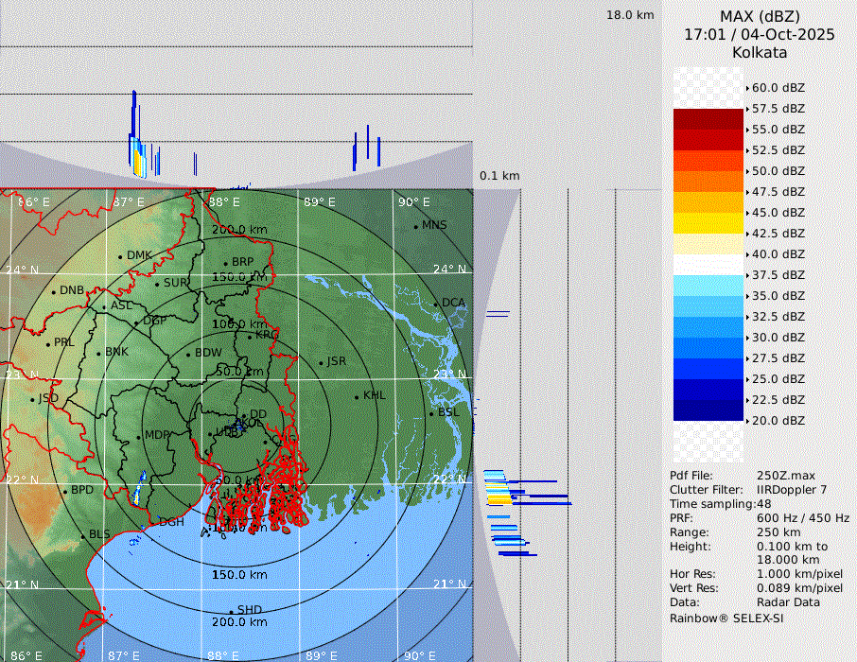Click the 17:01 / 04-Oct-2025 timestamp
The height and width of the screenshot is (662, 857).
[760, 34]
